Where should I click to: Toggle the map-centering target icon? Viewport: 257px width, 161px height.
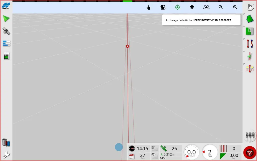pyautogui.click(x=177, y=7)
